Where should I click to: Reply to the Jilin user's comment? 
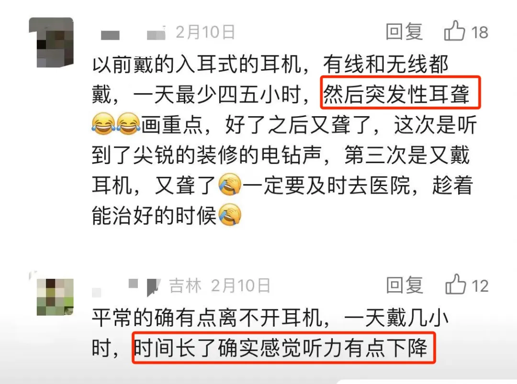click(x=405, y=285)
